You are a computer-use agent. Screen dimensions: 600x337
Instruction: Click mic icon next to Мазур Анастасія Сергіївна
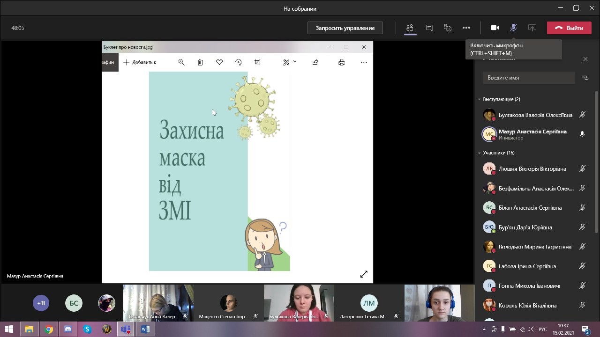coord(582,134)
